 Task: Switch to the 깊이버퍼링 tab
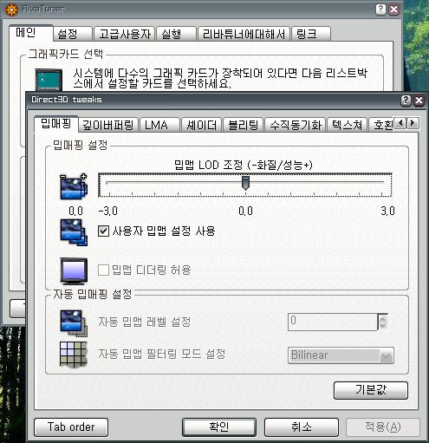pos(108,125)
